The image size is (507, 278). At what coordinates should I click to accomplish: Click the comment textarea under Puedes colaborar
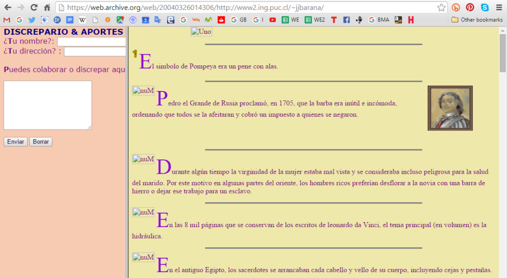(48, 105)
